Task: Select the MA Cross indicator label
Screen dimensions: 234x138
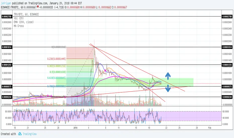Action: coord(19,26)
